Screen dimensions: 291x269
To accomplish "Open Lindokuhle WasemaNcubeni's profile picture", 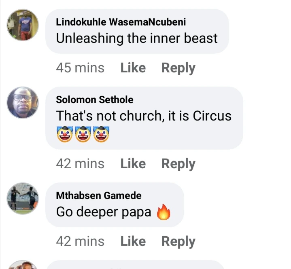I will point(23,25).
